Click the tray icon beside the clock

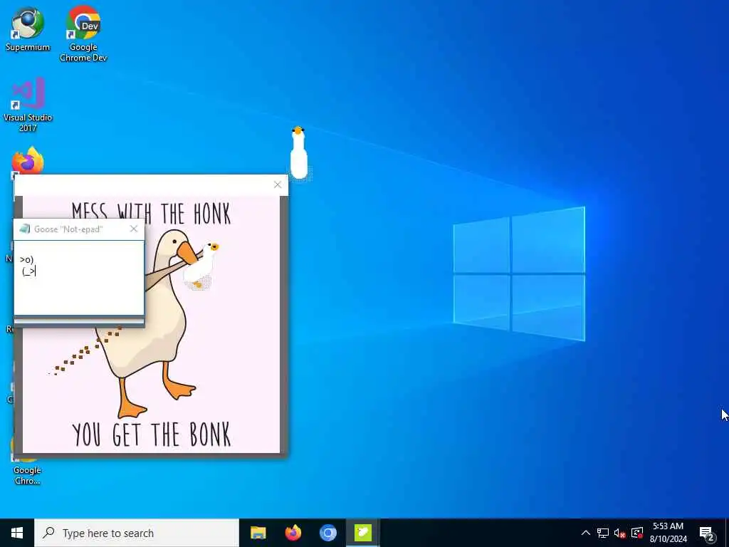[637, 533]
